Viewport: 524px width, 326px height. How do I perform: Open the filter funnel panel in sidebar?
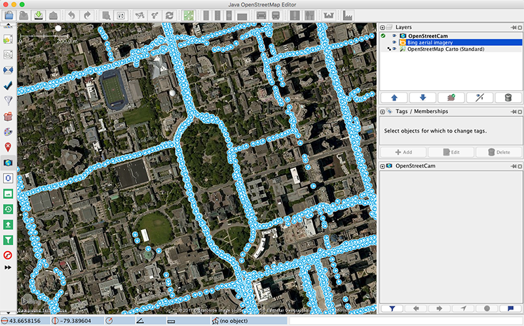pyautogui.click(x=9, y=101)
